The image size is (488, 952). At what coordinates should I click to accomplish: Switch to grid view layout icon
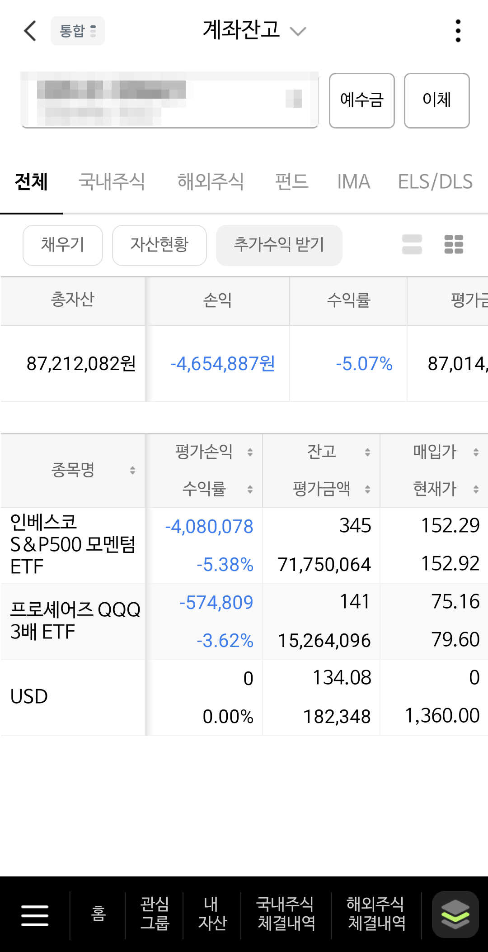coord(454,244)
